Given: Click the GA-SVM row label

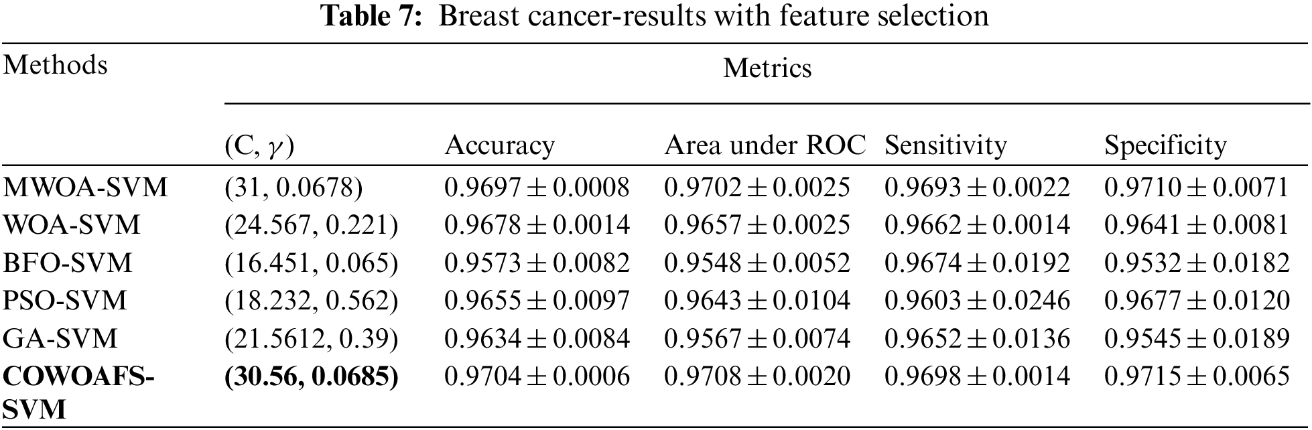Looking at the screenshot, I should click(x=60, y=338).
